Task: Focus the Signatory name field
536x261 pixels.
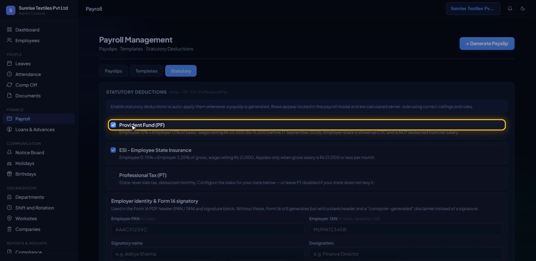Action: tap(208, 254)
